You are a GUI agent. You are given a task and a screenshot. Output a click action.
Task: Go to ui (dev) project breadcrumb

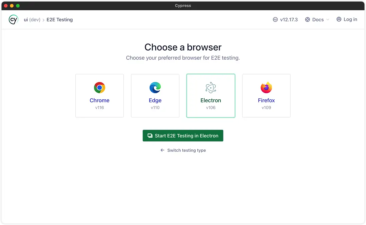(x=32, y=20)
